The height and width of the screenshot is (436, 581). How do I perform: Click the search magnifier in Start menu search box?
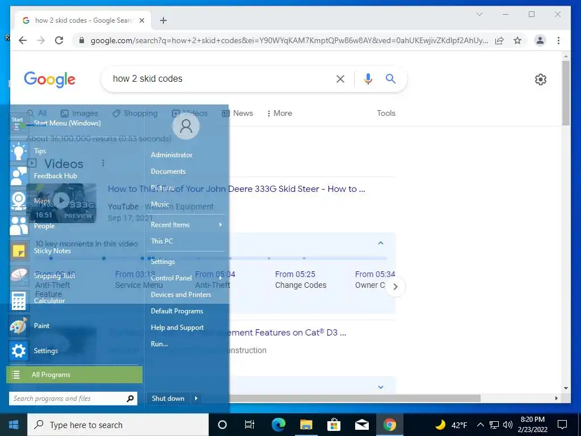coord(130,399)
